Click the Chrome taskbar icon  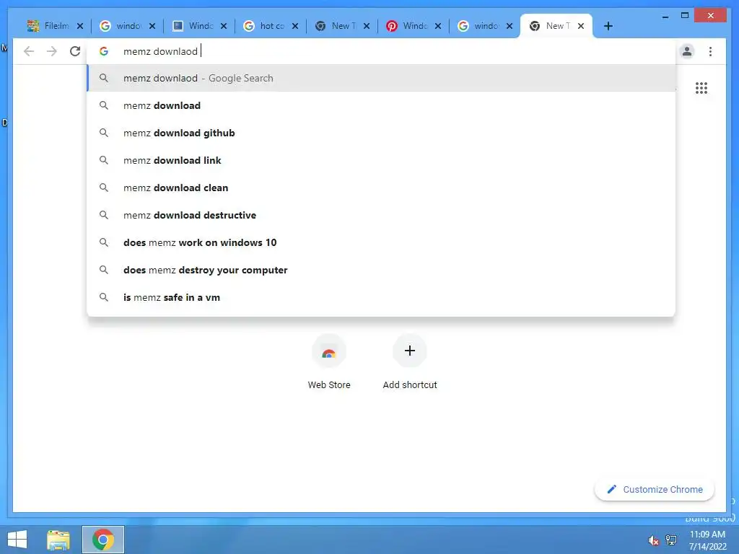103,540
